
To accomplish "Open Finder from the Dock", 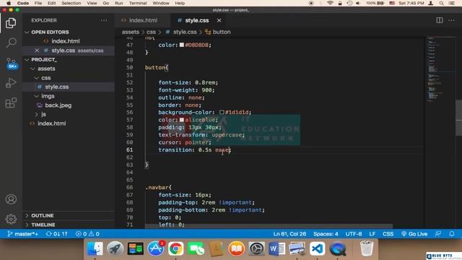I will pos(95,248).
